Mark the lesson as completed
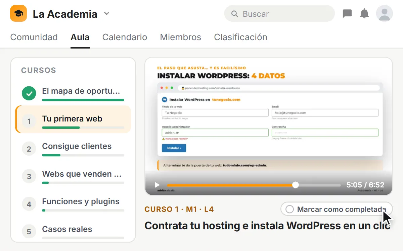Screen dimensions: 403x251 337,209
